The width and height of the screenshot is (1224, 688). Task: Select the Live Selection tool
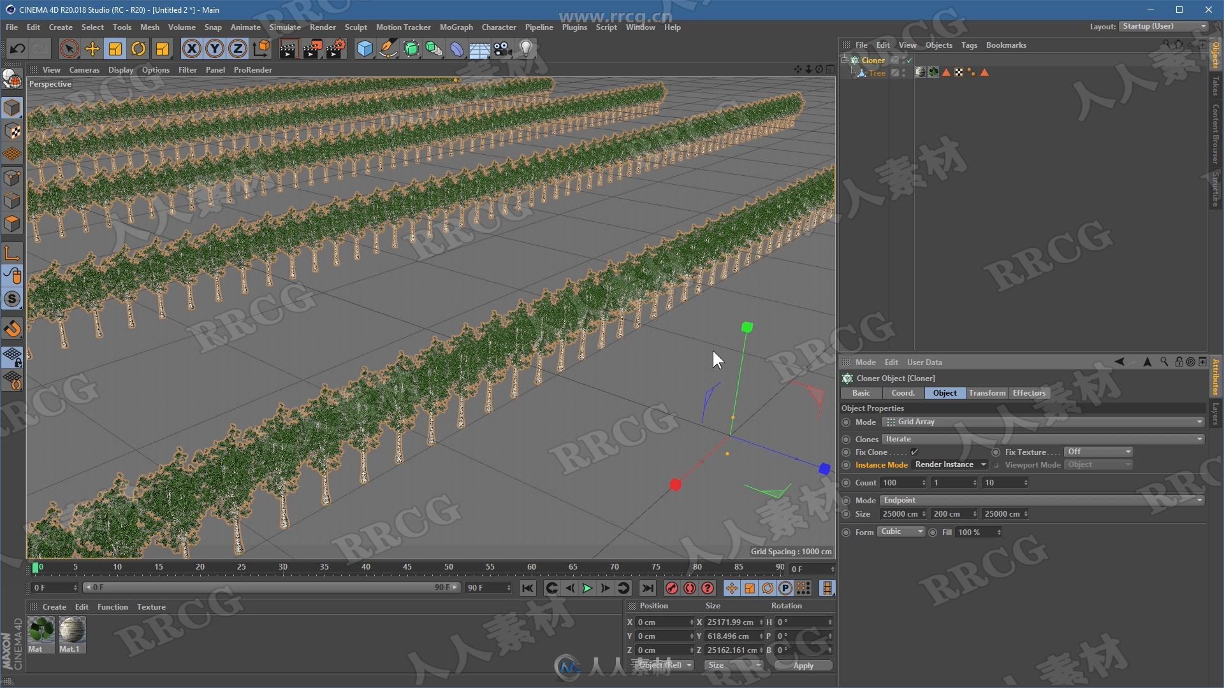click(69, 49)
